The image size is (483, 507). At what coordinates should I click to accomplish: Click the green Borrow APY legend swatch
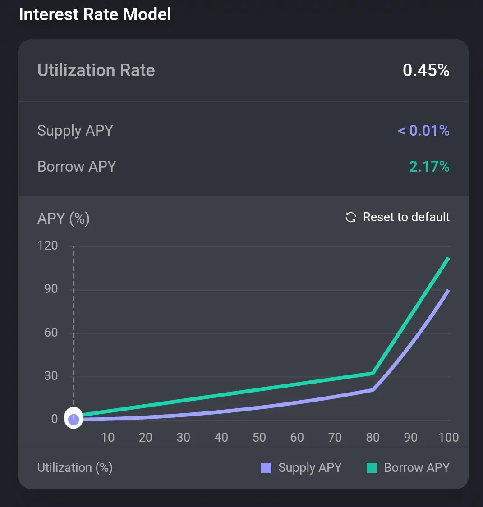pos(372,468)
